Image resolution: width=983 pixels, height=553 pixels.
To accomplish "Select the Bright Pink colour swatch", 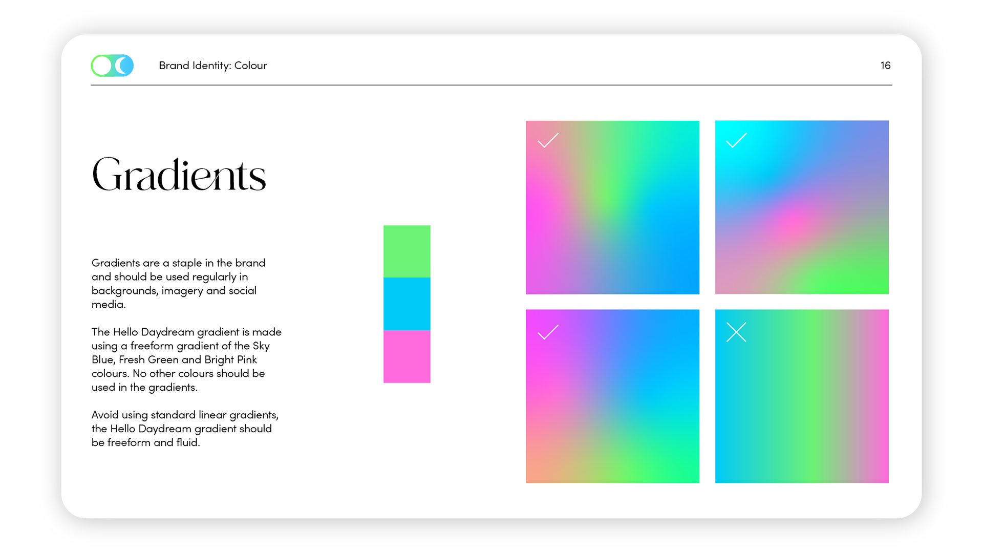I will point(407,356).
